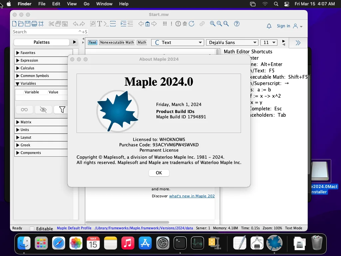Open notifications bell icon
Image resolution: width=341 pixels, height=256 pixels.
click(x=269, y=26)
